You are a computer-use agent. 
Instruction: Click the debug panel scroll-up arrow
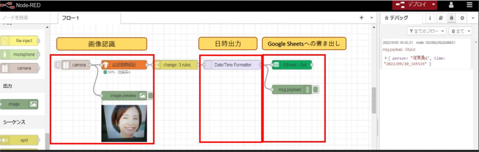tap(476, 42)
